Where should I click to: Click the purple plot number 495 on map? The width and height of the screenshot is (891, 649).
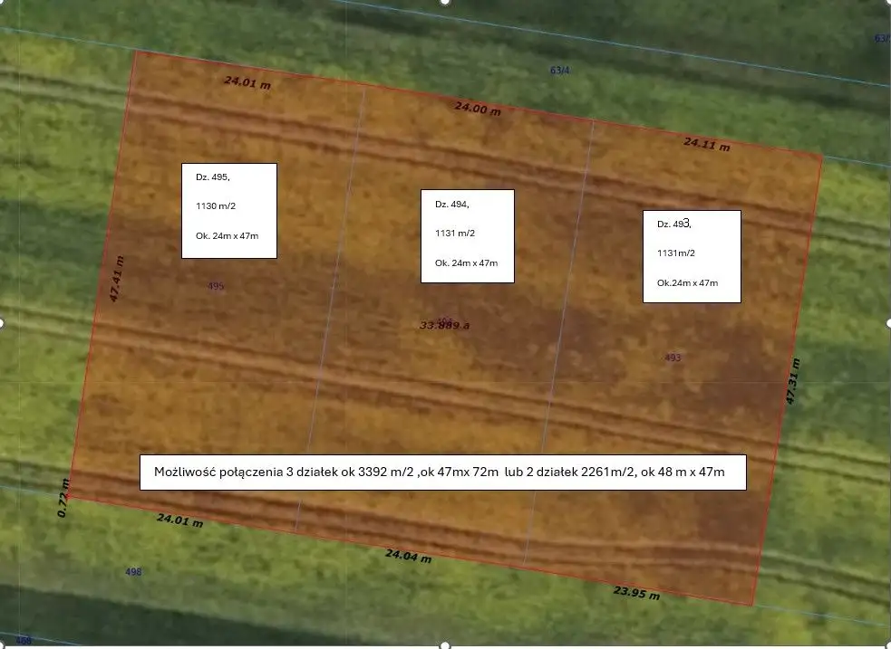216,286
